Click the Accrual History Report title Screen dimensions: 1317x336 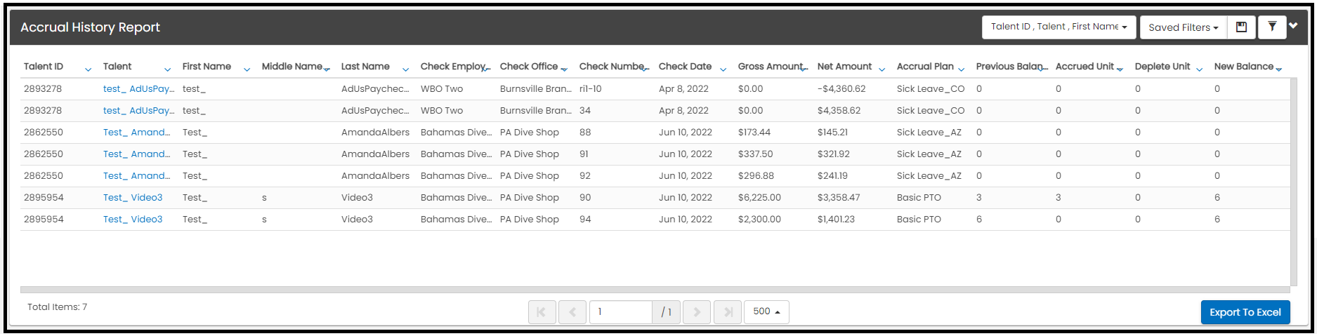(x=90, y=27)
